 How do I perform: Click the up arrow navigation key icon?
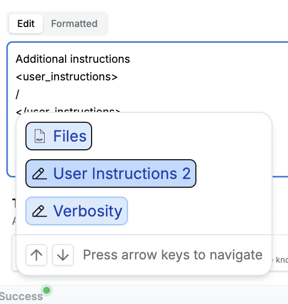(36, 255)
